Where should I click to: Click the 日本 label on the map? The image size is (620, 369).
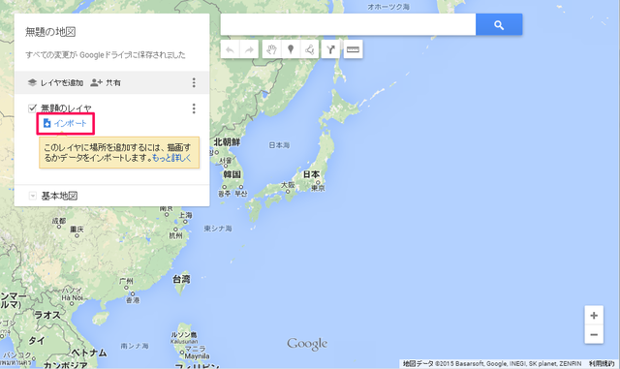[x=312, y=174]
